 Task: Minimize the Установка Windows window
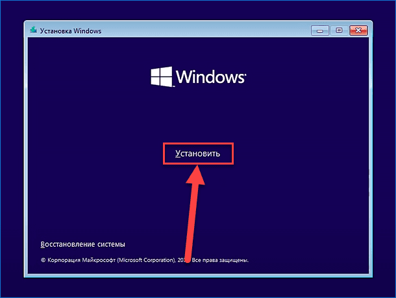pyautogui.click(x=320, y=30)
